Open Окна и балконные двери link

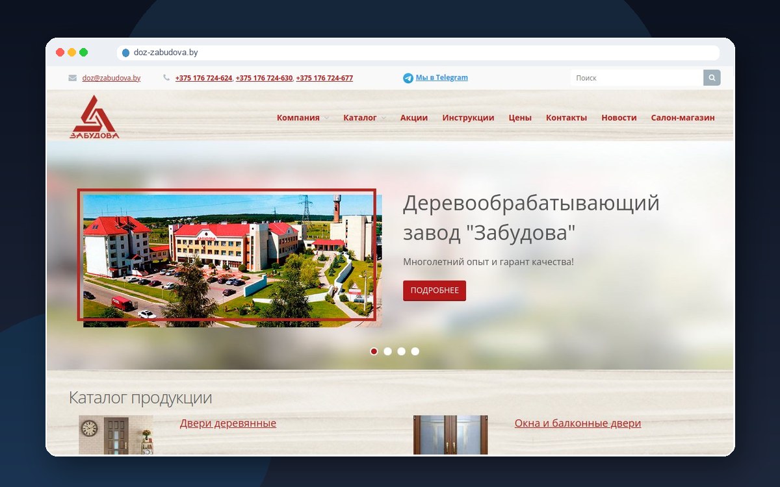coord(578,423)
